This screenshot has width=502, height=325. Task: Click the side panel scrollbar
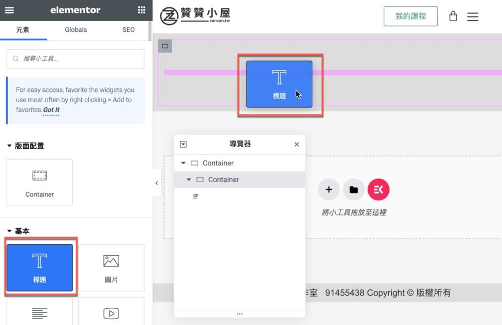coord(150,31)
